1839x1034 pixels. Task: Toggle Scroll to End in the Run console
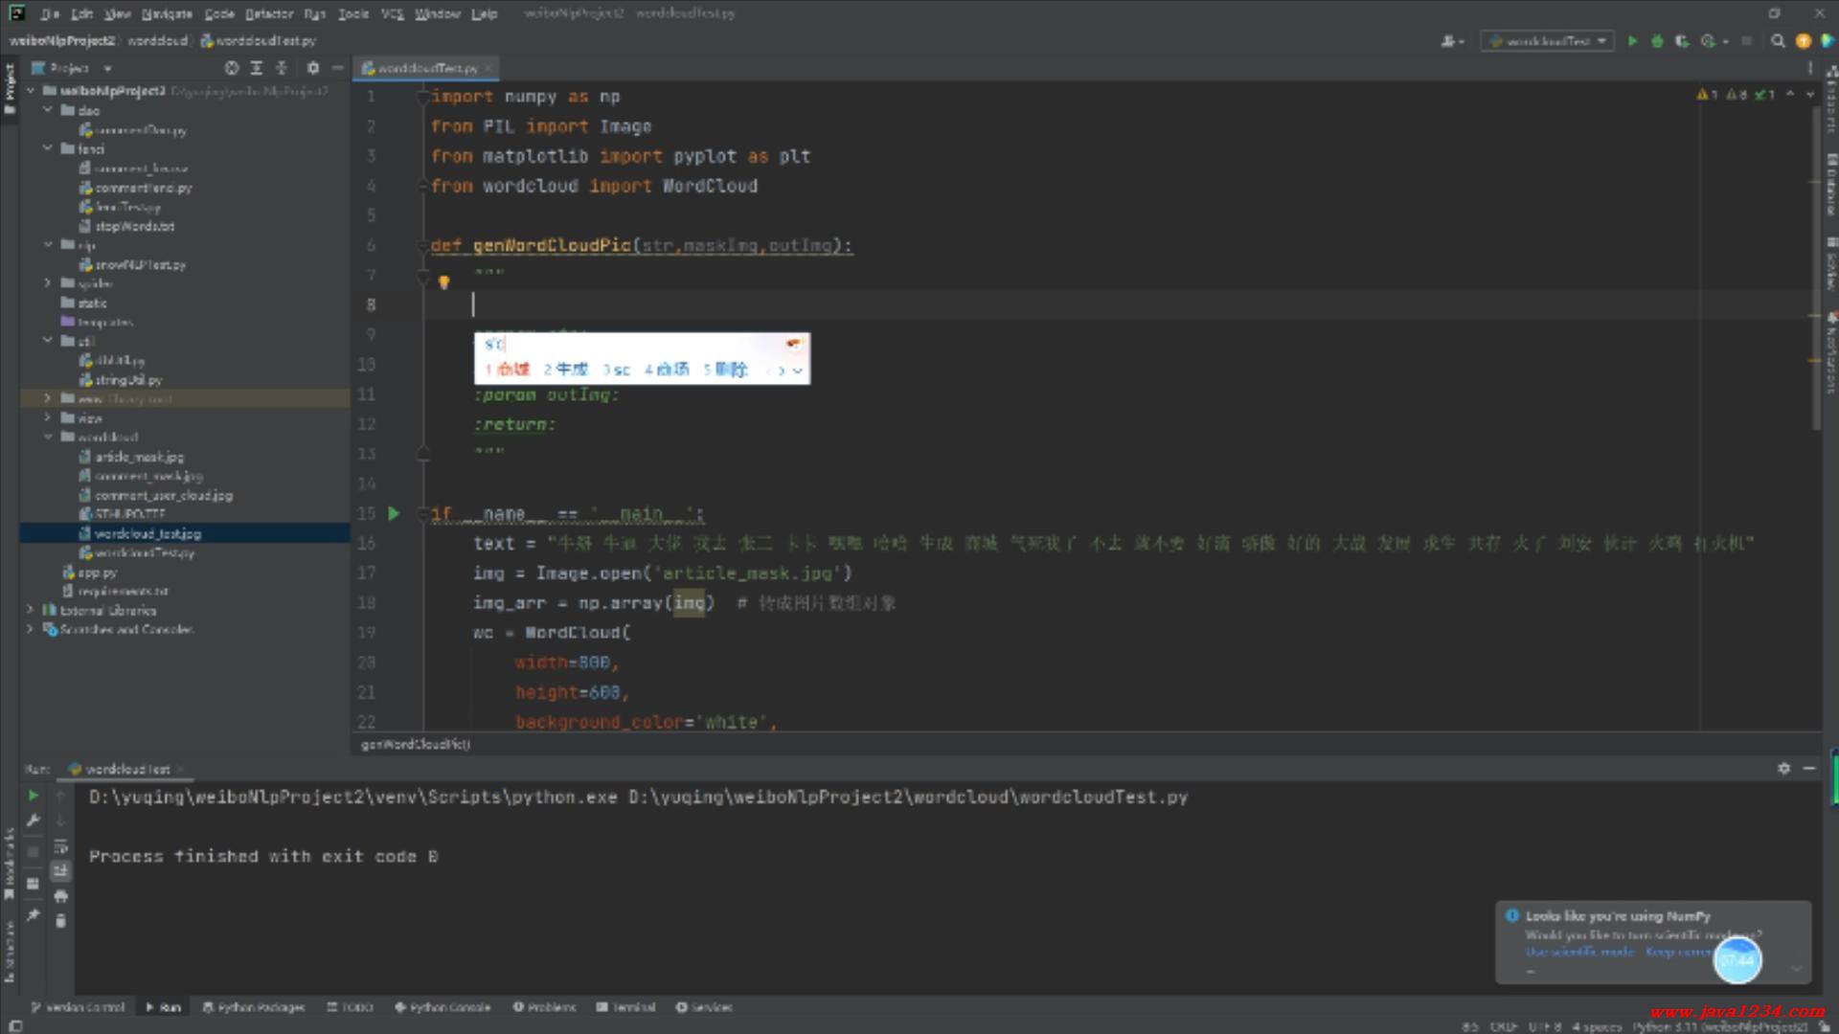point(61,870)
